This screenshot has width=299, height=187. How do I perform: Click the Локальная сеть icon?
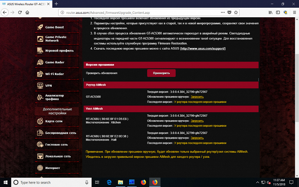[40, 156]
